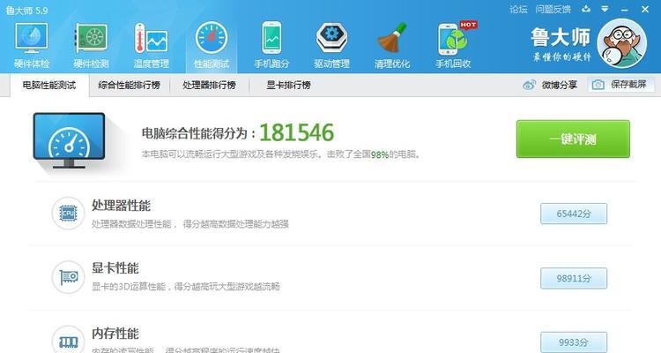
Task: Click the 鲁大师 mascot avatar
Action: pos(622,43)
